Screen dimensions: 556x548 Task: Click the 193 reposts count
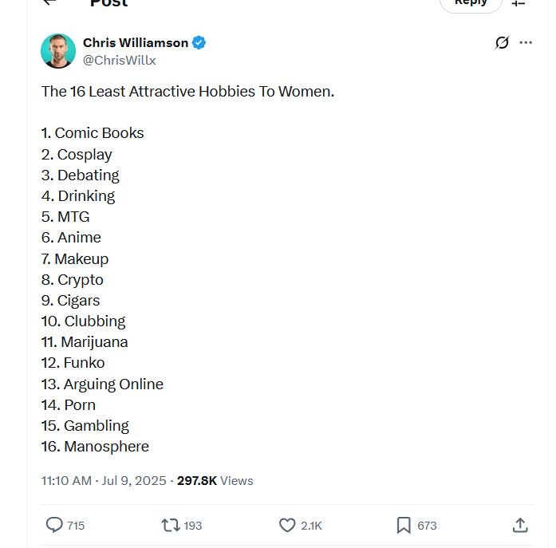[x=192, y=526]
